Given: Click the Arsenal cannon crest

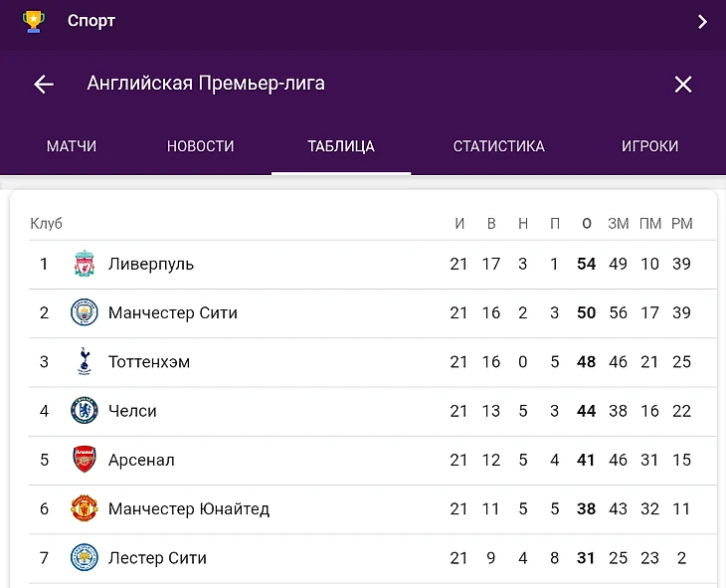Looking at the screenshot, I should pos(85,460).
